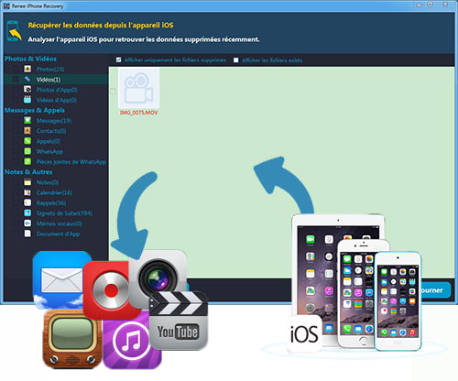
Task: Click the Rappels(36) icon
Action: click(x=27, y=202)
